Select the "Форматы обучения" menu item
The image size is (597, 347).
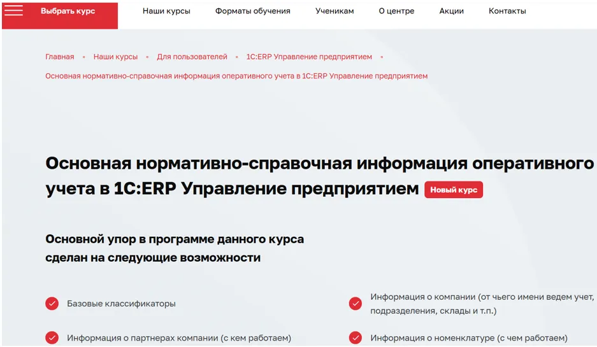tap(252, 11)
